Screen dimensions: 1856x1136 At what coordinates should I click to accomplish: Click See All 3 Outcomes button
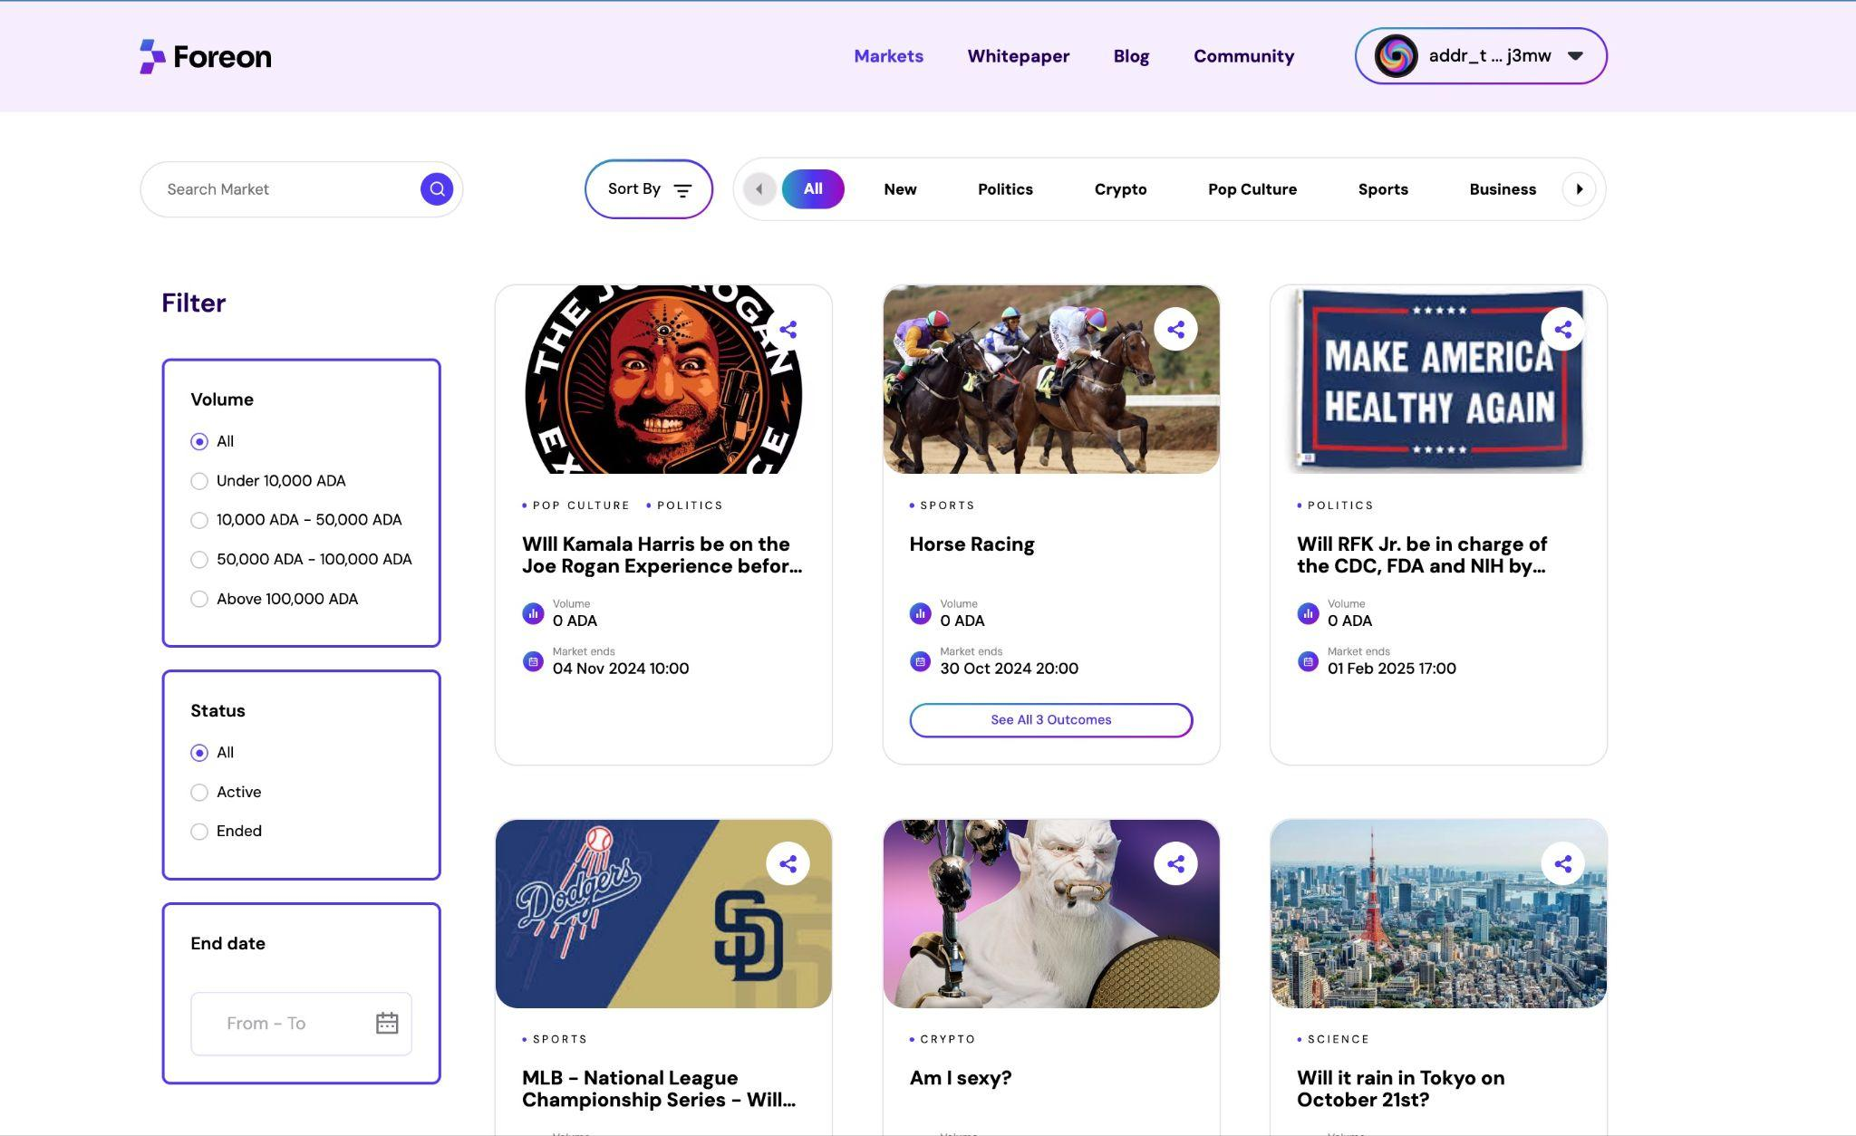point(1050,720)
